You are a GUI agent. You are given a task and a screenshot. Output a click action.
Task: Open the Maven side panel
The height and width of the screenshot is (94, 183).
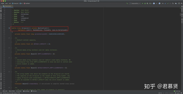click(182, 21)
